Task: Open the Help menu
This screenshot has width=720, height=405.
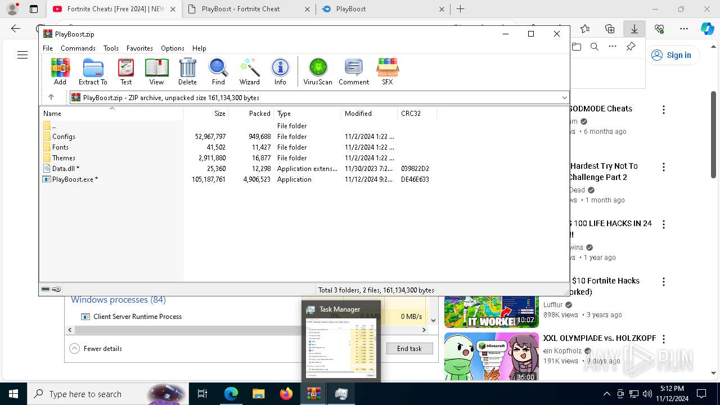Action: (x=199, y=48)
